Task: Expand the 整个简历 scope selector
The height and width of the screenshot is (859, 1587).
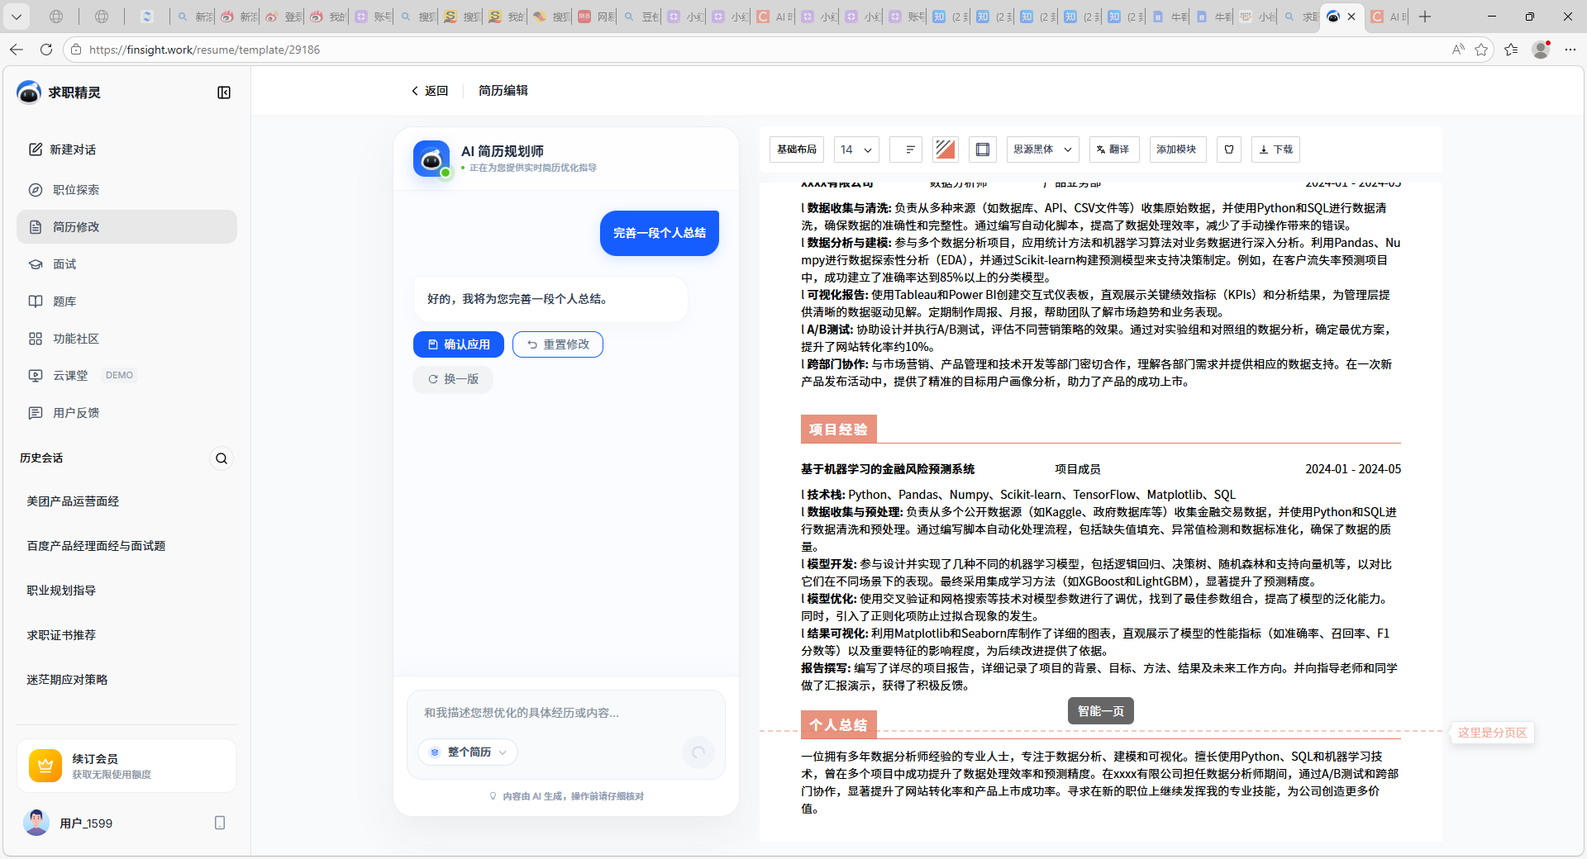Action: [x=469, y=752]
